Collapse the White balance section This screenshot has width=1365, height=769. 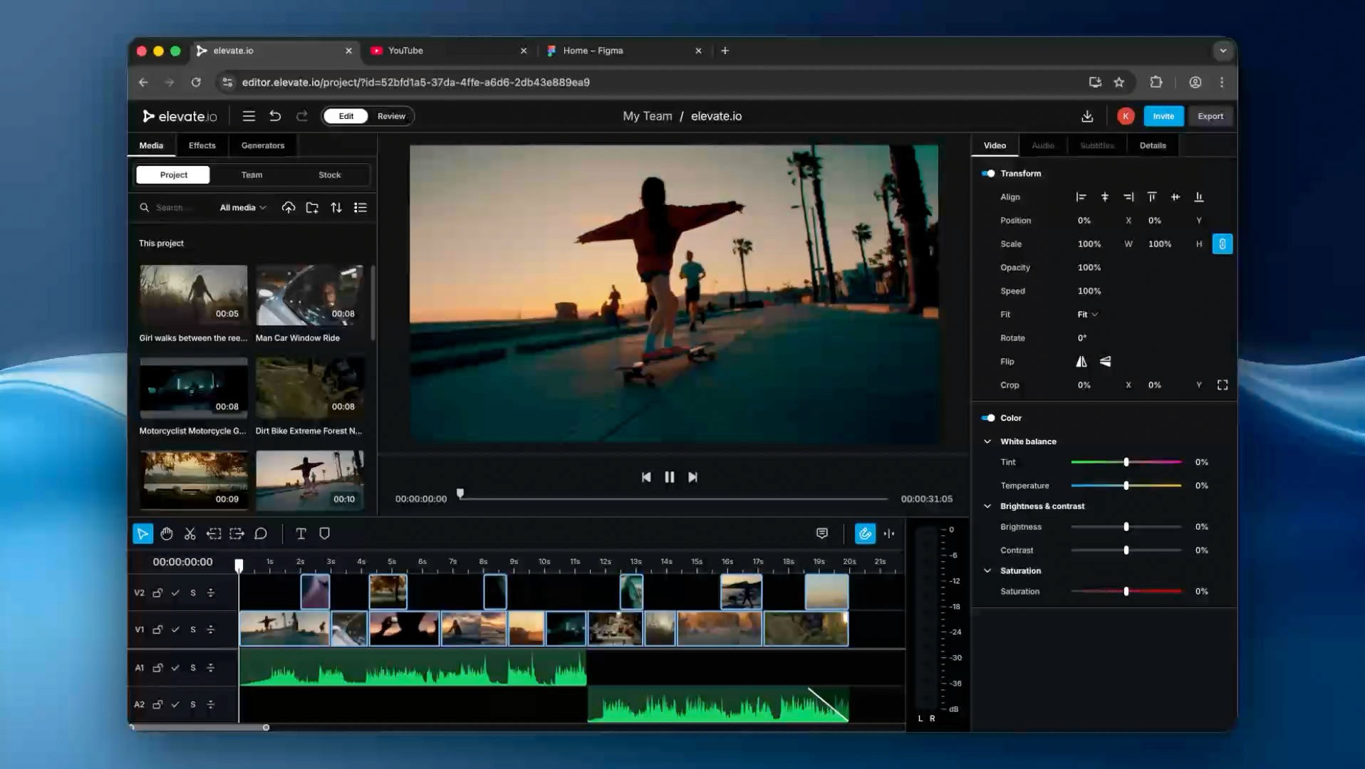pyautogui.click(x=987, y=441)
